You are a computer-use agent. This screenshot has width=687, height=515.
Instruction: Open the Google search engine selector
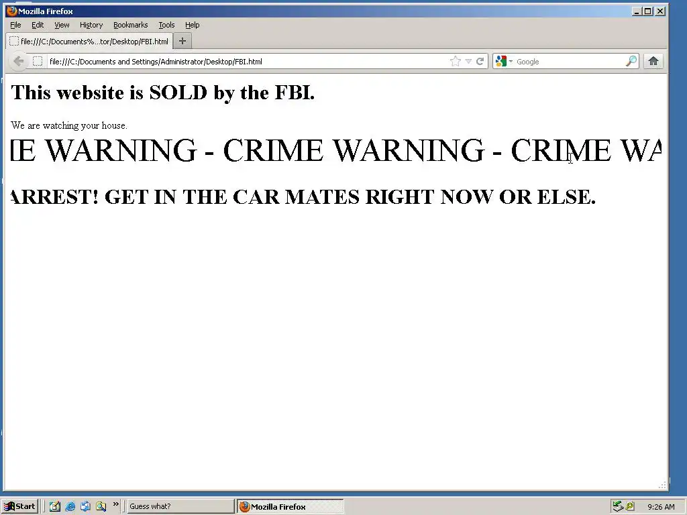(x=503, y=61)
